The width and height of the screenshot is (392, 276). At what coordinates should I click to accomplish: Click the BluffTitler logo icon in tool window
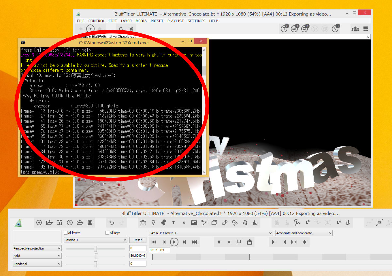(x=19, y=223)
